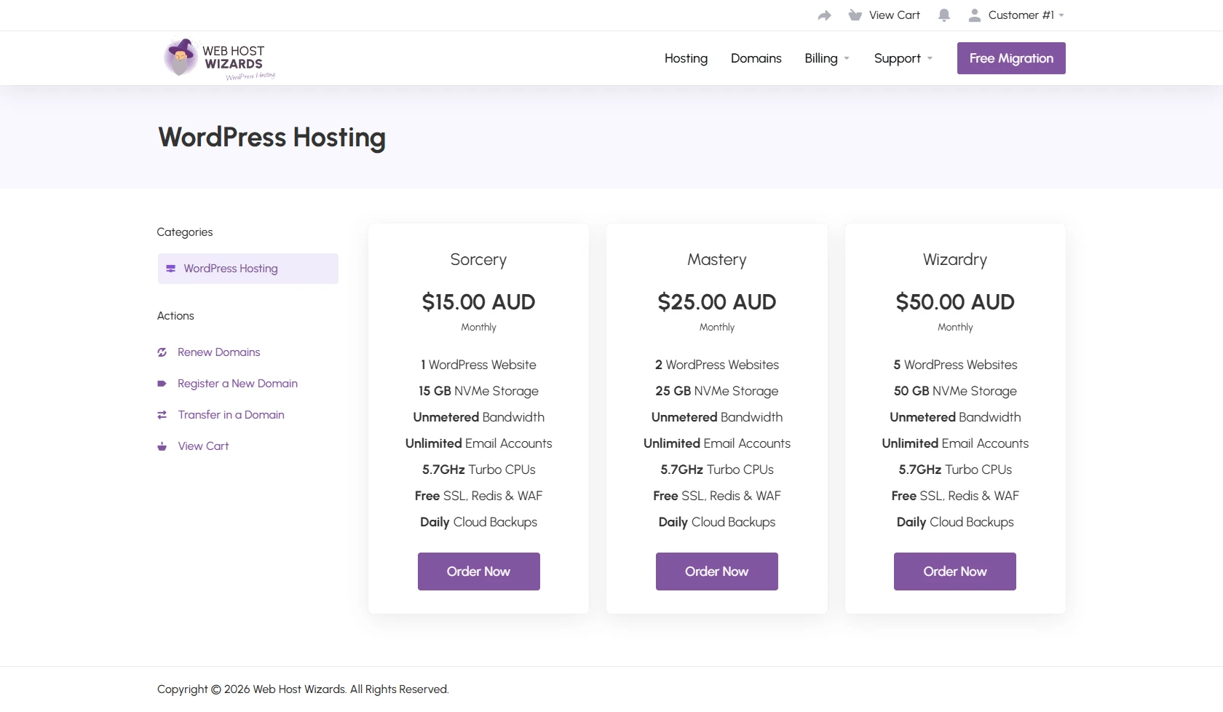
Task: Click the $15.00 AUD price
Action: click(x=478, y=302)
